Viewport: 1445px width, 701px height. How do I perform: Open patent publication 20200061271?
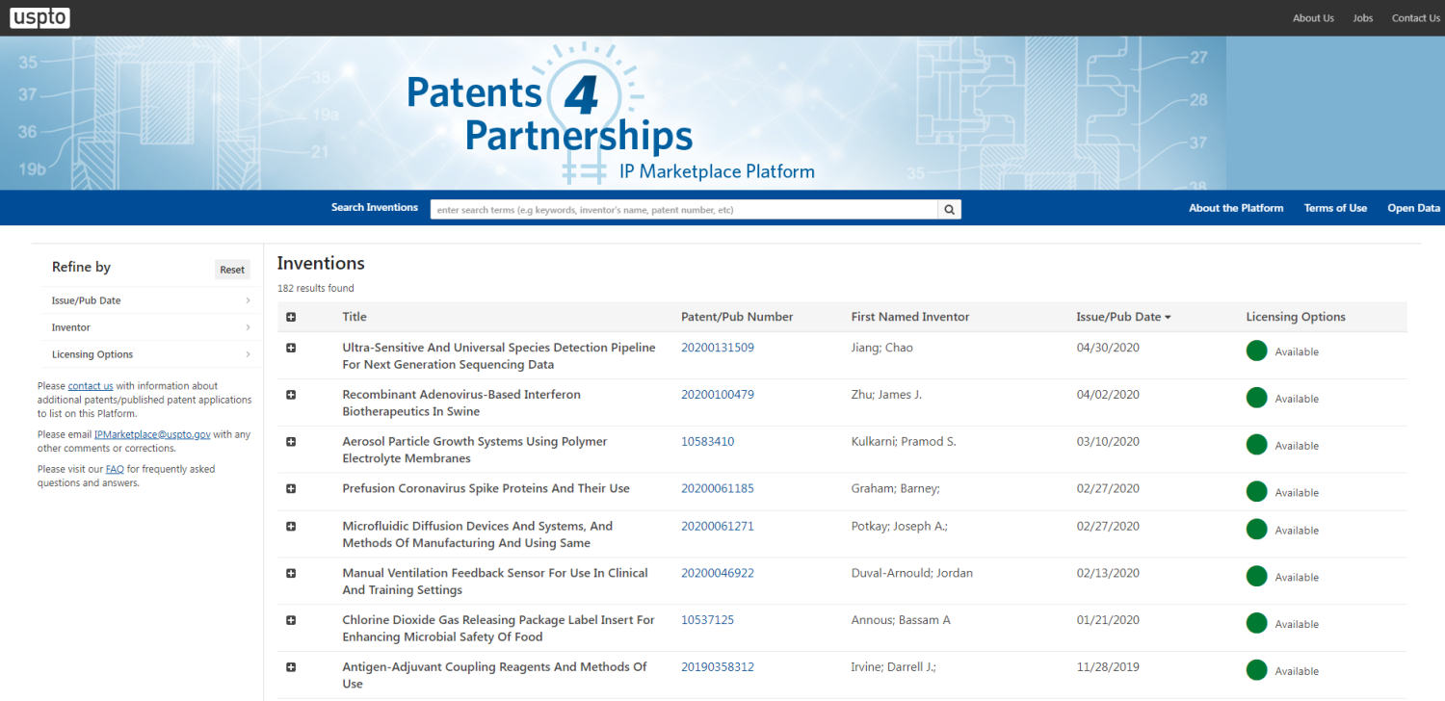(718, 527)
